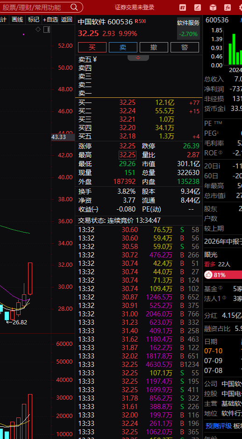Viewport: 242px width, 439px height.
Task: Click 外盘 value 187392
Action: [x=124, y=182]
